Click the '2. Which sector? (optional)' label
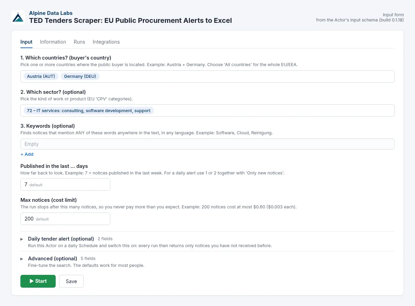This screenshot has width=415, height=306. pyautogui.click(x=53, y=92)
